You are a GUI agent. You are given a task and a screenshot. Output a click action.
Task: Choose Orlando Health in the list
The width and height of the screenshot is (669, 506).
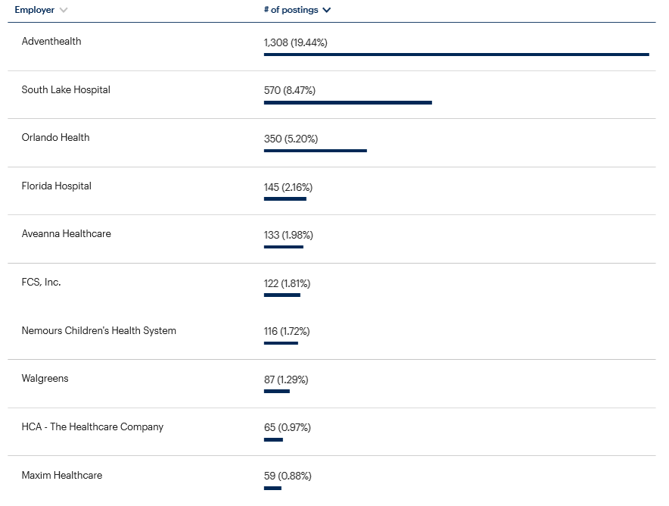click(x=55, y=138)
